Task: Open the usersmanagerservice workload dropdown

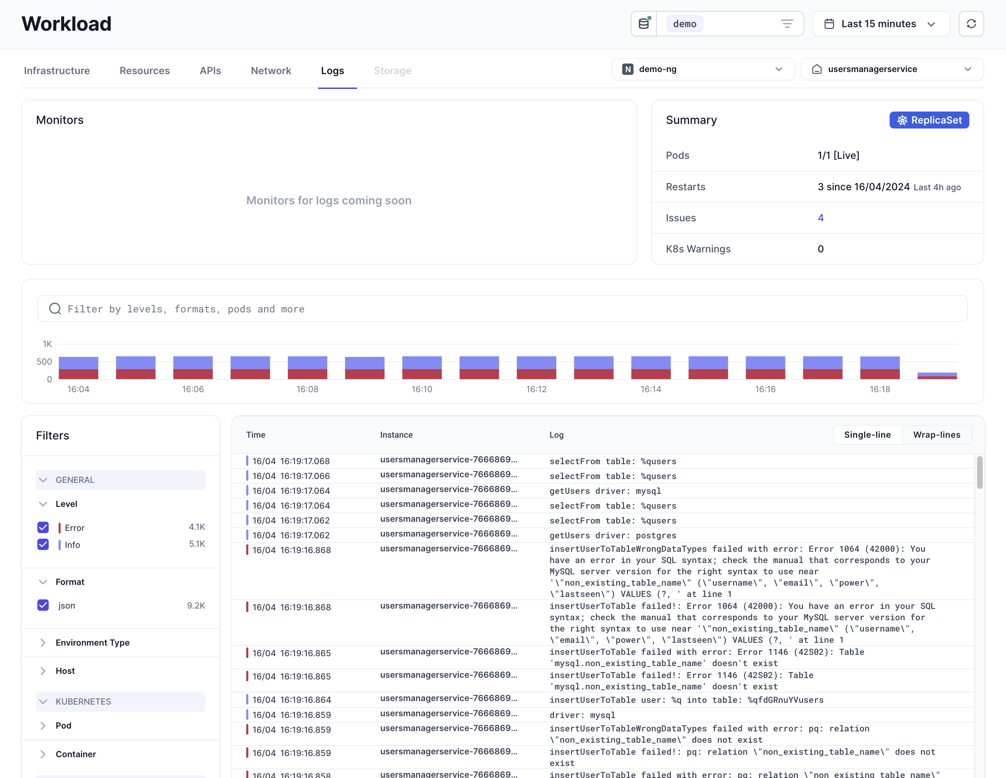Action: pyautogui.click(x=892, y=69)
